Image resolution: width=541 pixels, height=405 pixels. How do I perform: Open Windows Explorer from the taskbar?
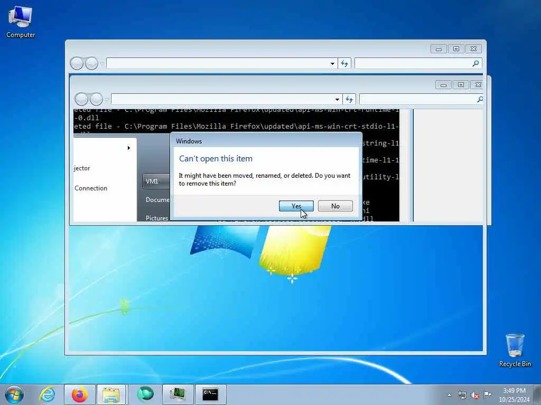point(112,394)
